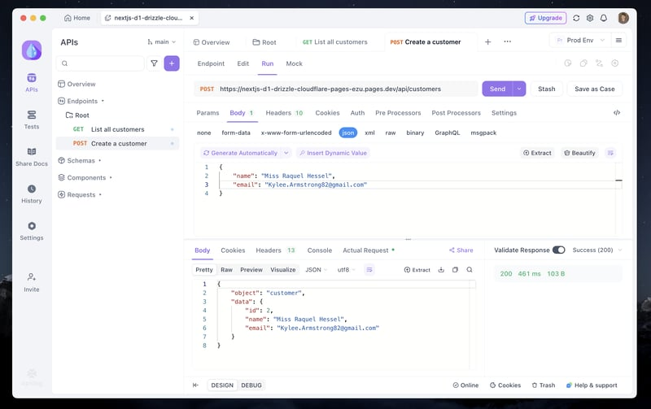Click the Beautify button
651x409 pixels.
click(x=579, y=153)
